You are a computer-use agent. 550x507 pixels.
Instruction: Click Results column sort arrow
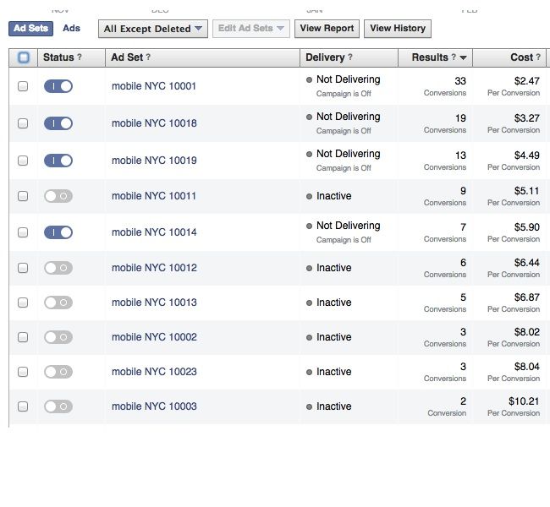[x=463, y=57]
